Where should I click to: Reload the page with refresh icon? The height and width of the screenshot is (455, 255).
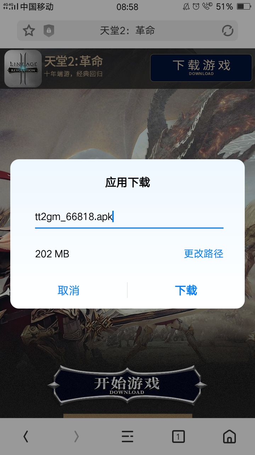[227, 31]
